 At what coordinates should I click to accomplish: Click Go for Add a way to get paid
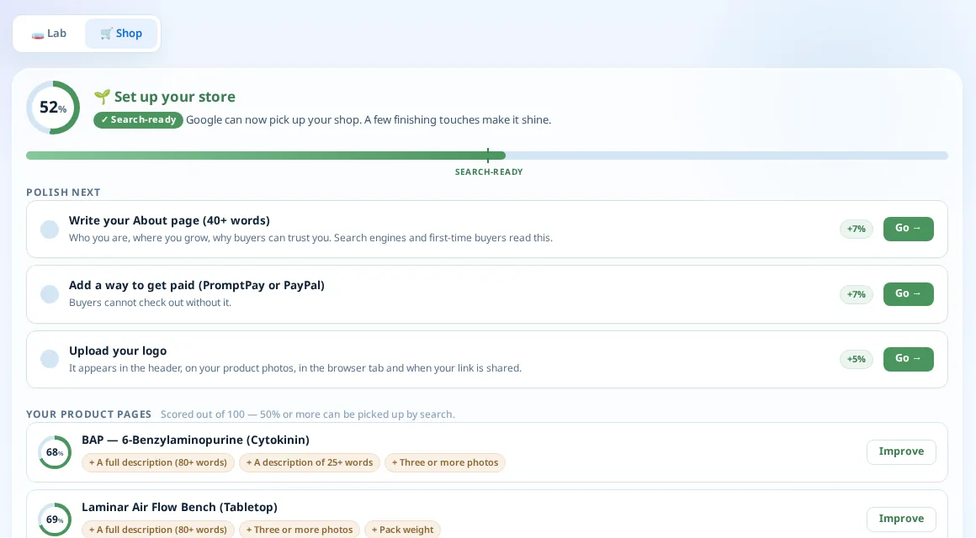[x=908, y=294]
